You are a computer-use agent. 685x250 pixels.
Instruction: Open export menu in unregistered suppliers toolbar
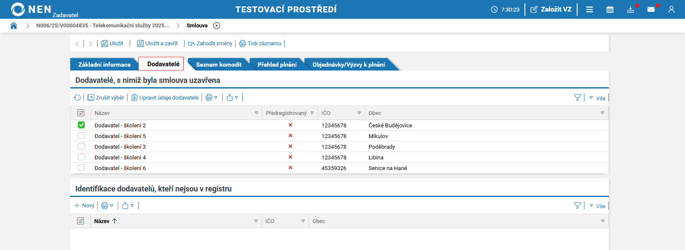tap(128, 206)
